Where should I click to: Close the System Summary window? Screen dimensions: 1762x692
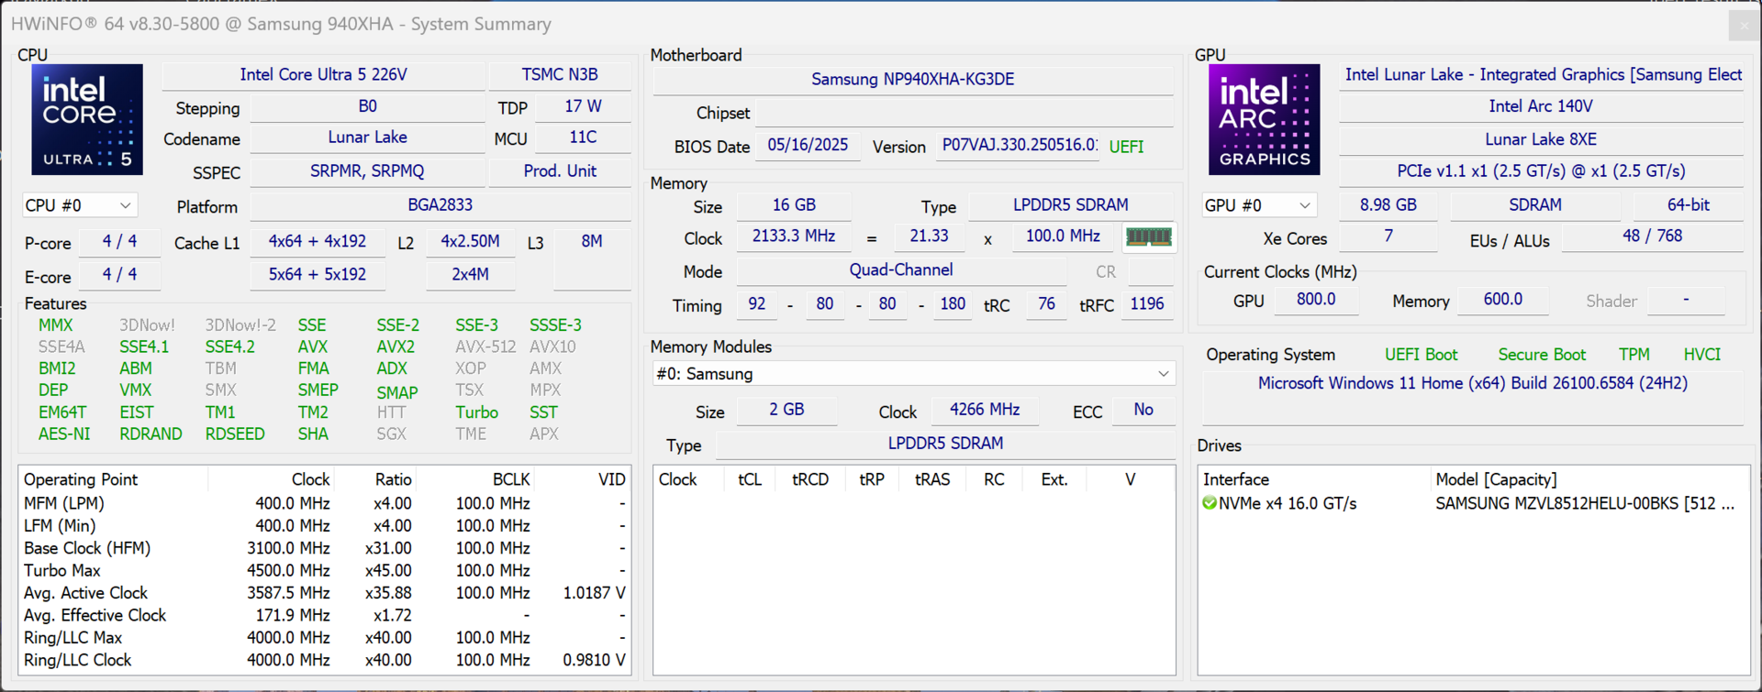pyautogui.click(x=1744, y=25)
